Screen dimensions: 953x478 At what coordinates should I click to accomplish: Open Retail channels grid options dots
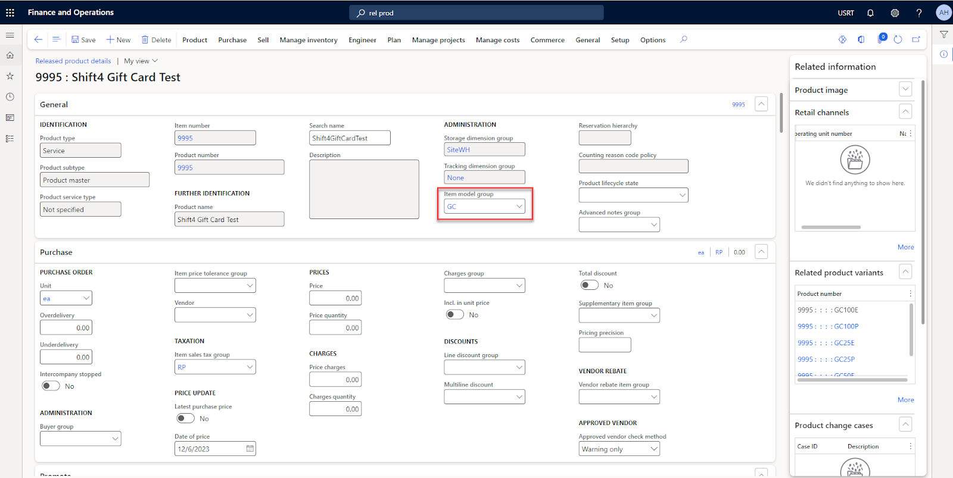click(x=911, y=133)
